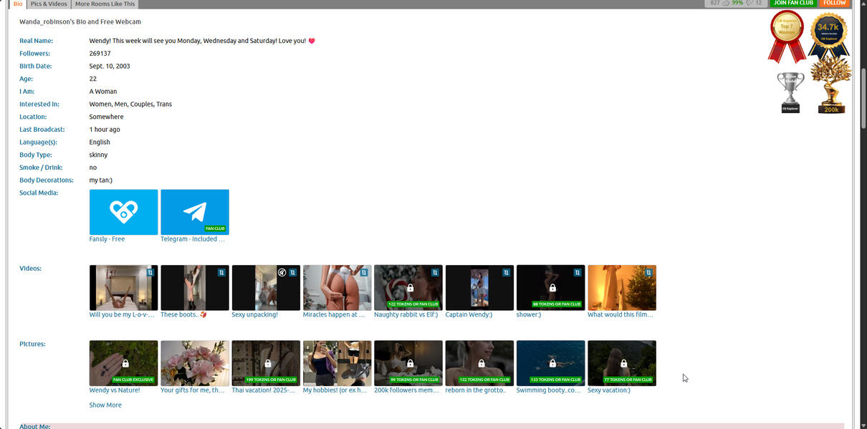Open the 'Fansly - Free' link

coord(107,239)
